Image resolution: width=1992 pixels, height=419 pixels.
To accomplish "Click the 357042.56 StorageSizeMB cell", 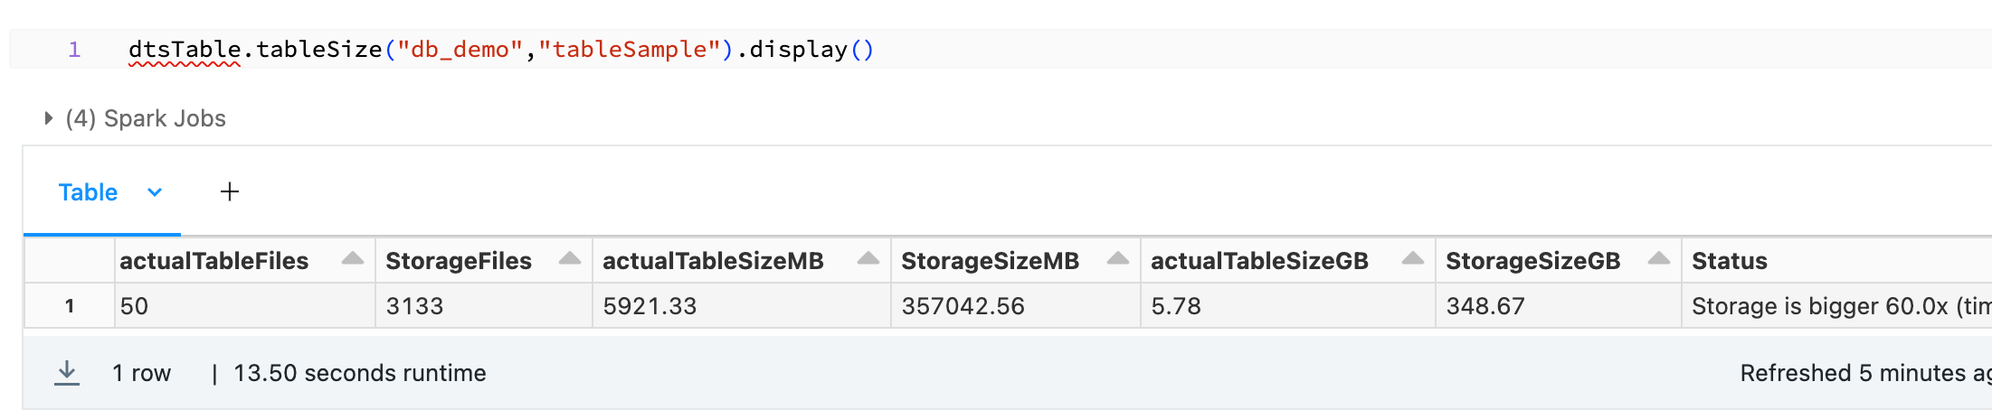I will pos(1017,306).
